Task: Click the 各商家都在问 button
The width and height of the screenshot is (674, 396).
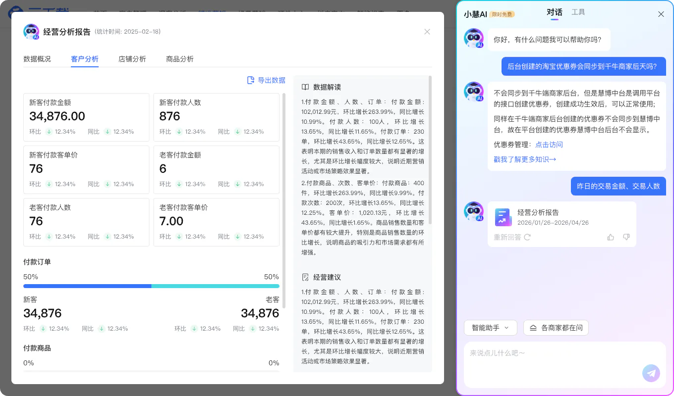Action: [556, 328]
